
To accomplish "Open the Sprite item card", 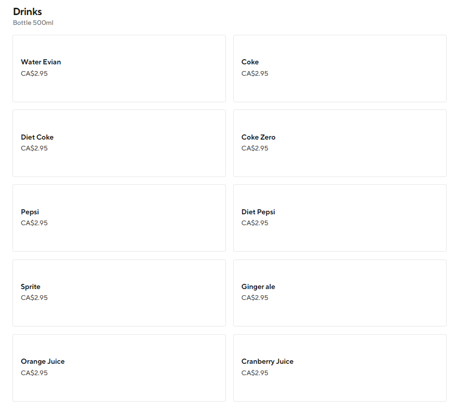I will pos(119,292).
